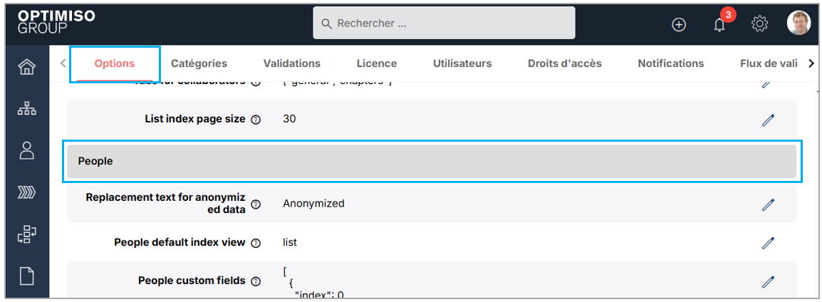822x302 pixels.
Task: Switch to the Droits d'accès tab
Action: [x=564, y=63]
